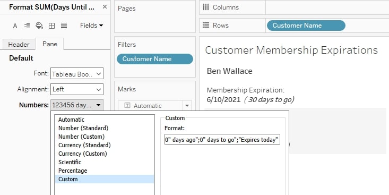Open the Borders formatting icon
Viewport: 389px width, 195px height.
pos(51,26)
